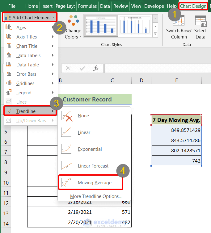The height and width of the screenshot is (233, 211).
Task: Expand the chart styles gallery More button
Action: pos(155,34)
